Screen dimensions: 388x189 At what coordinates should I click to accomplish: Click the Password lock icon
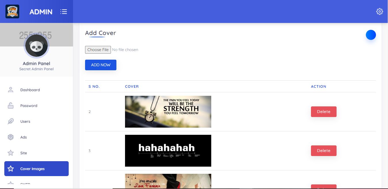point(11,106)
